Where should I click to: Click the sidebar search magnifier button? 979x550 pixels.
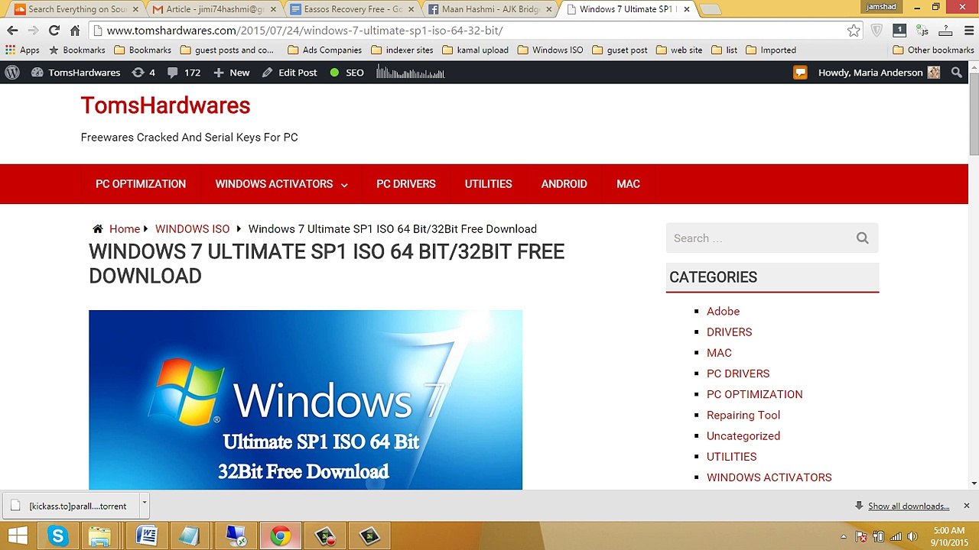[862, 238]
